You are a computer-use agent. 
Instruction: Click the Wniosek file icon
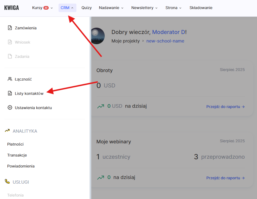(x=10, y=42)
